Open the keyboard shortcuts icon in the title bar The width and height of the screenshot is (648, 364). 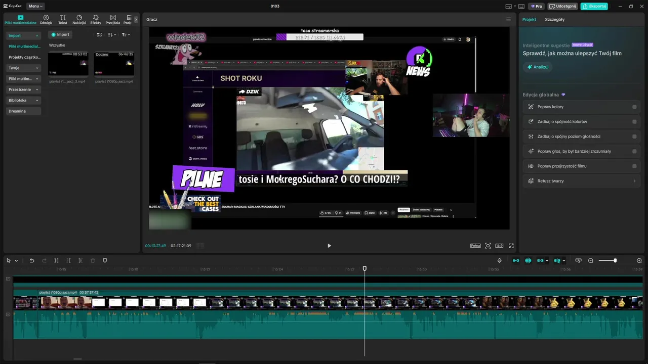(x=521, y=6)
